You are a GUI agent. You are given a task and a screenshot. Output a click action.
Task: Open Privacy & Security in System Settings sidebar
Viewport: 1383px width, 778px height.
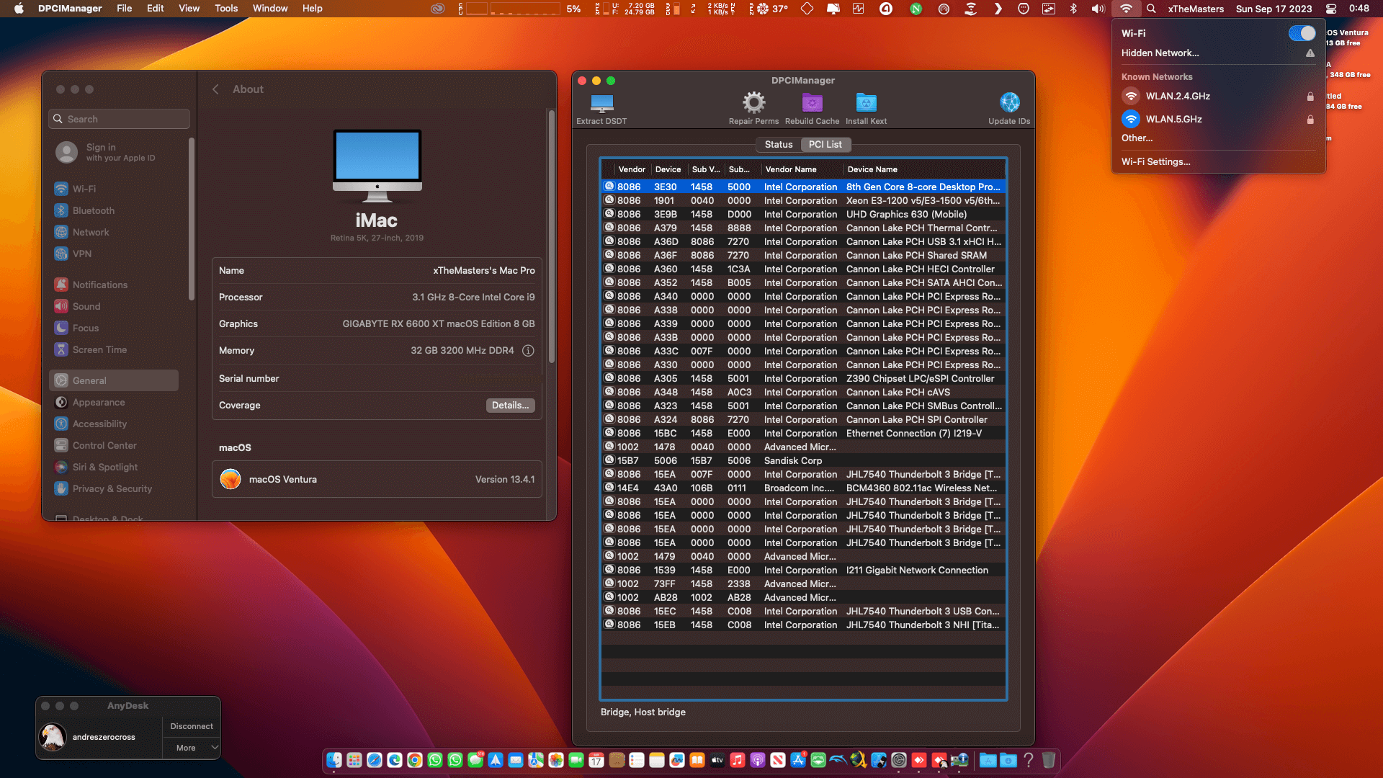pyautogui.click(x=114, y=488)
